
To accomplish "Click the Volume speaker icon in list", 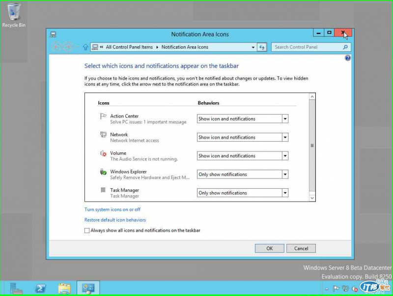I will (x=103, y=153).
